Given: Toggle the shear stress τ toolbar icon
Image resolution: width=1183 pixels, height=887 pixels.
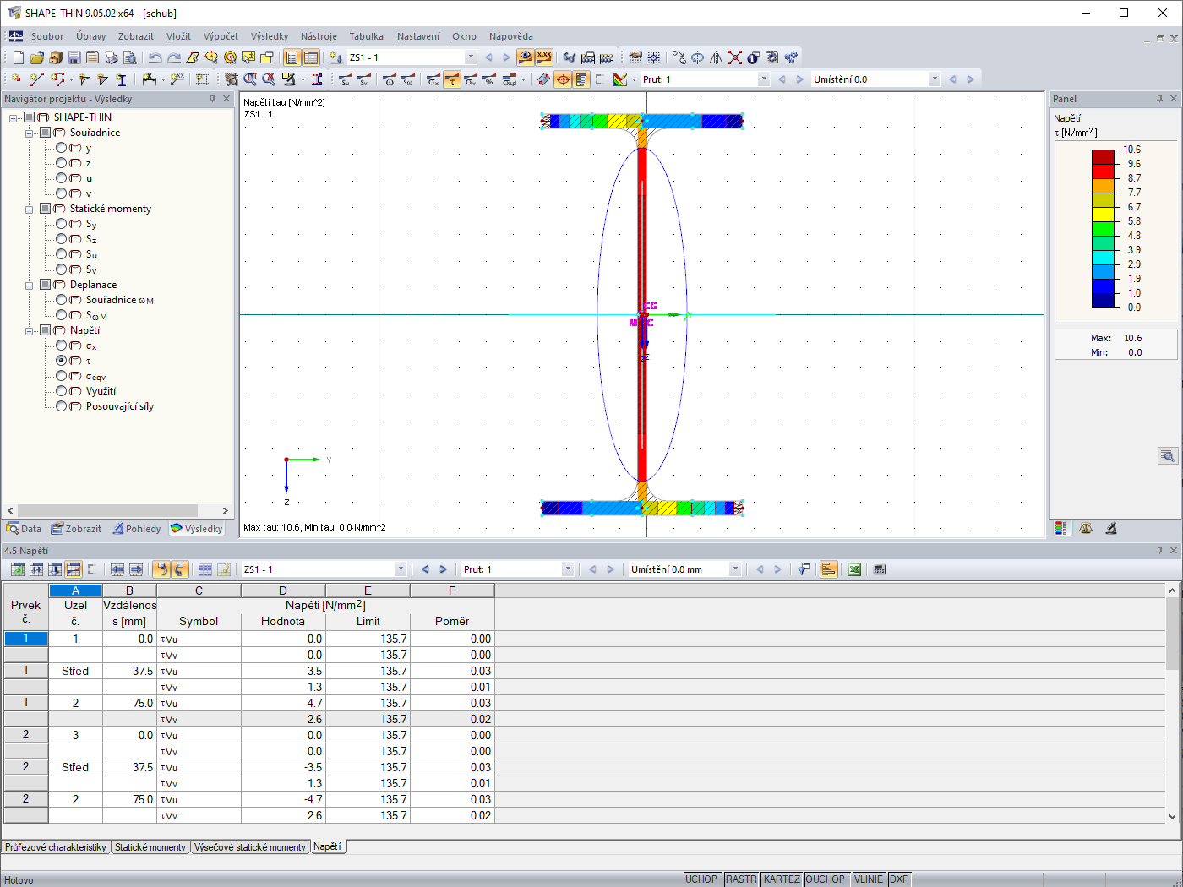Looking at the screenshot, I should 452,79.
